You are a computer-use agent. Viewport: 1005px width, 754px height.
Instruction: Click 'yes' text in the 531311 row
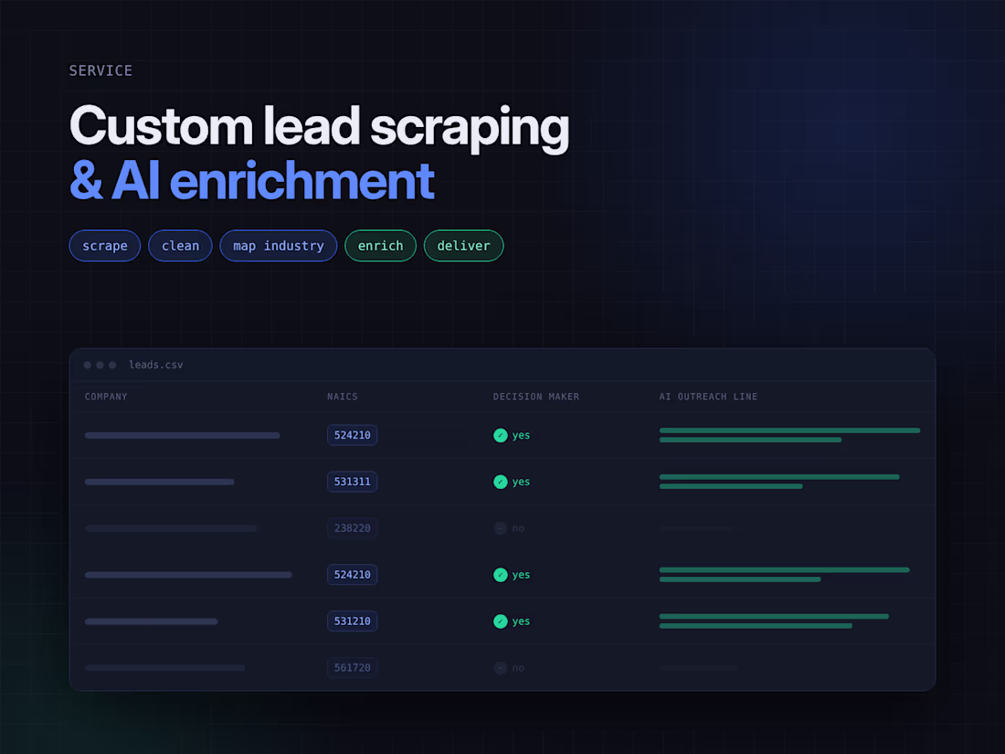[x=521, y=482]
